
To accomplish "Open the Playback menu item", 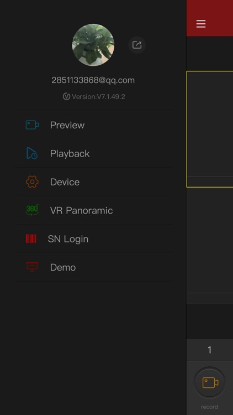I will [x=93, y=153].
